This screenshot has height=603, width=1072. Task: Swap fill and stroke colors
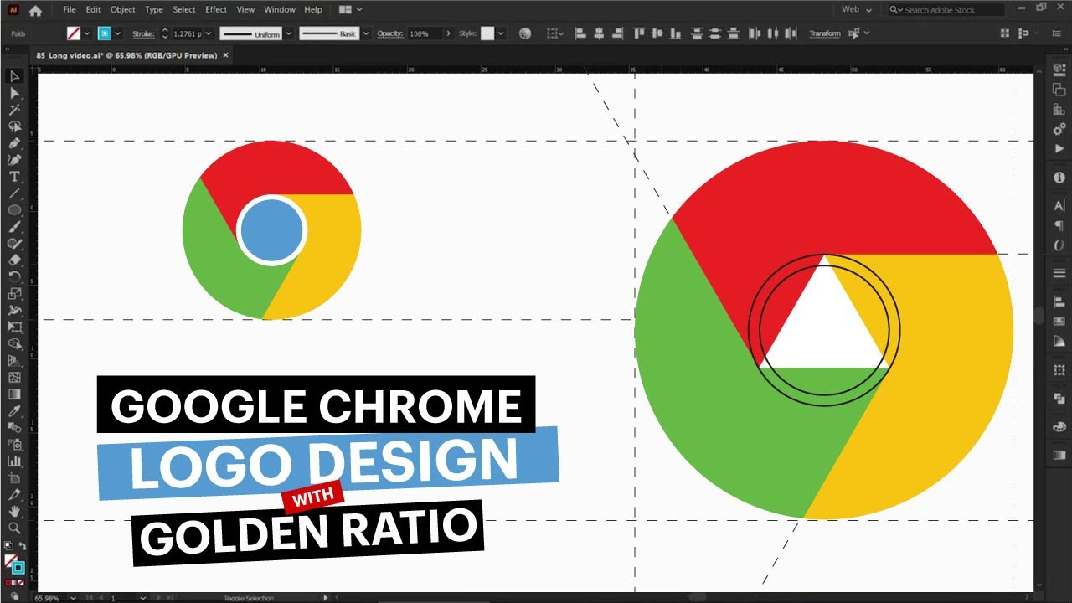(x=23, y=546)
